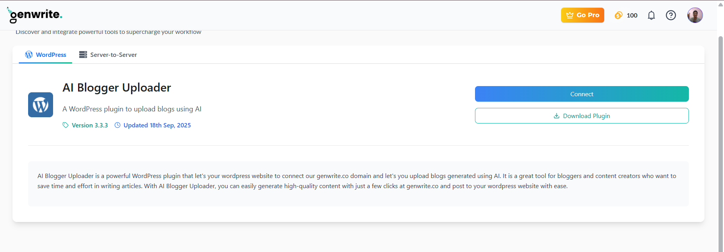This screenshot has width=724, height=252.
Task: Open the profile avatar picture
Action: click(x=695, y=15)
